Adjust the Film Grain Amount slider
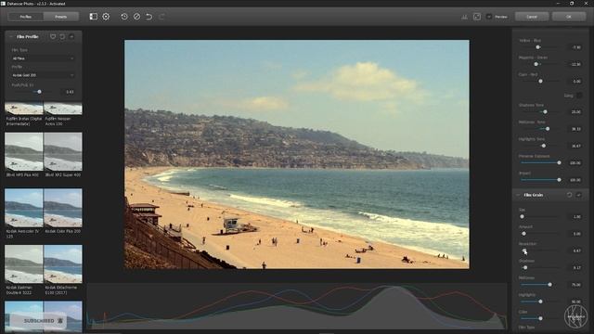Screen dimensions: 594x334 coord(523,234)
